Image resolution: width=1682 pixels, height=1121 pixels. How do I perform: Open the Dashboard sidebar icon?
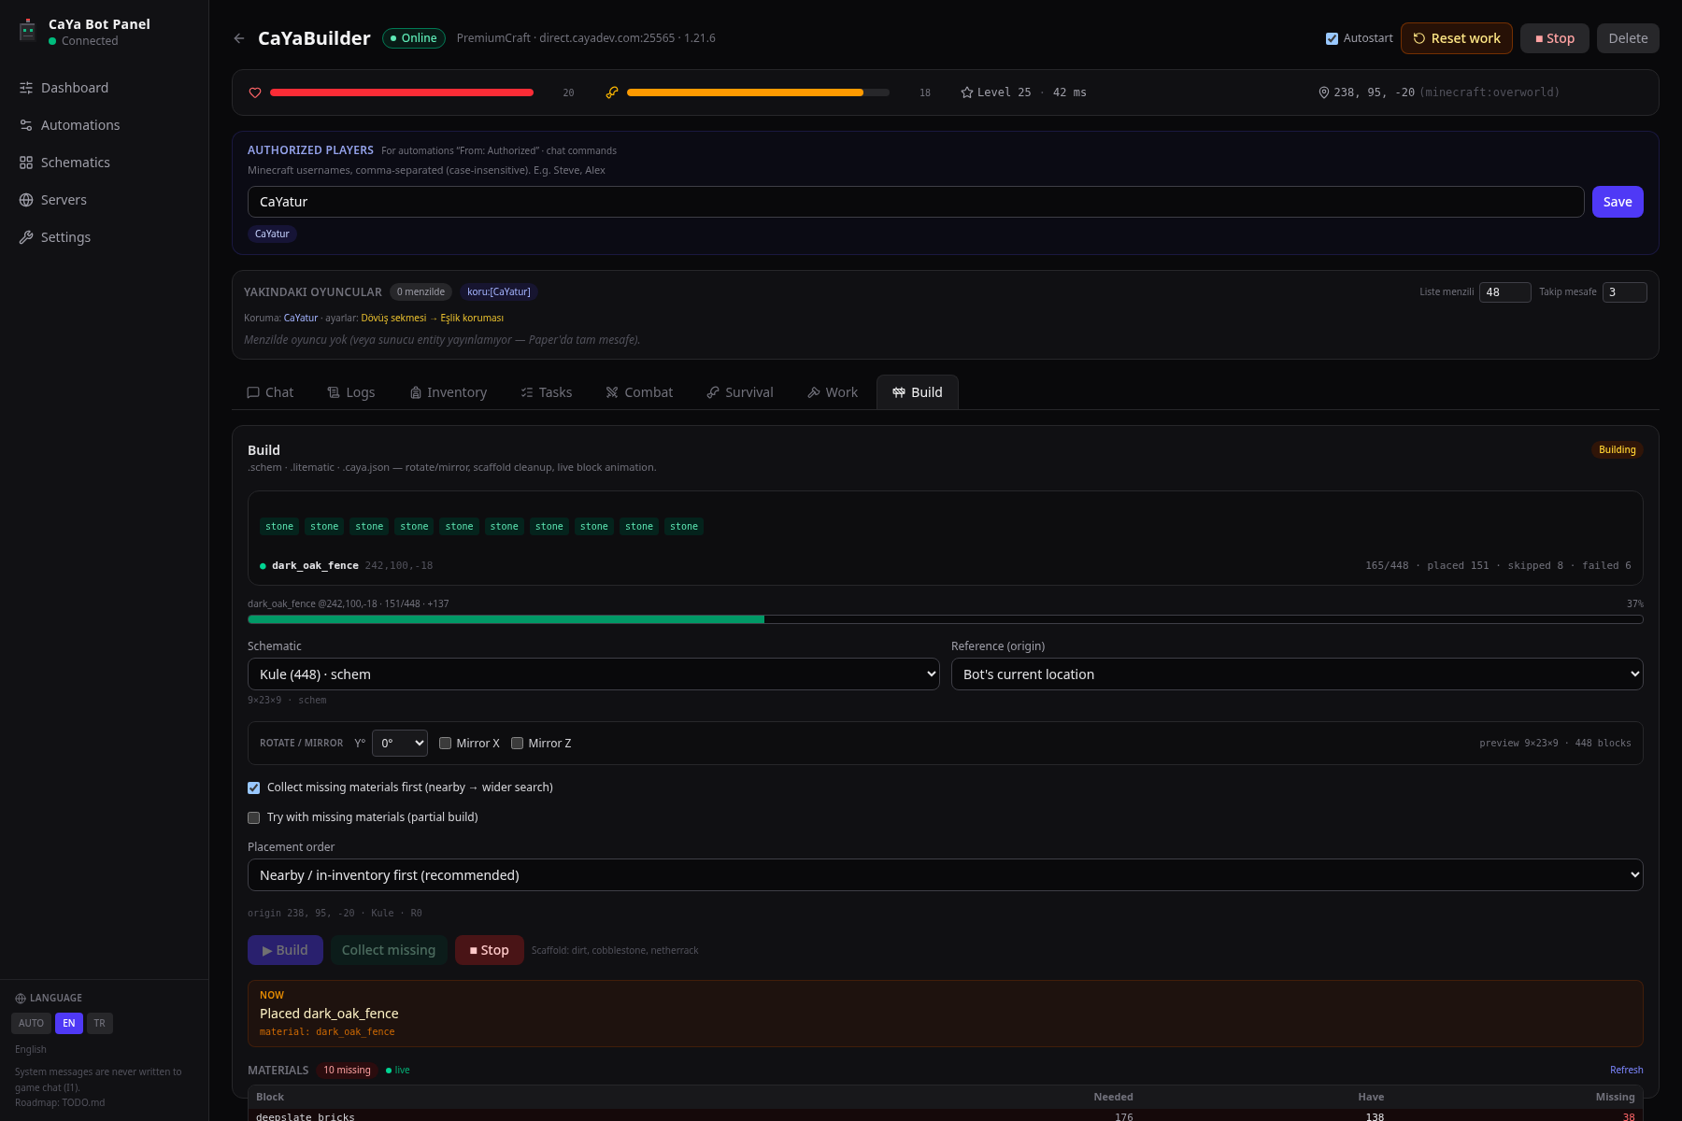click(26, 88)
